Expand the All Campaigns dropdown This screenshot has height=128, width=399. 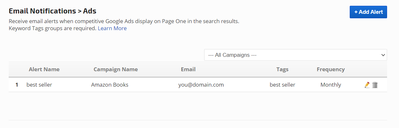coord(296,55)
